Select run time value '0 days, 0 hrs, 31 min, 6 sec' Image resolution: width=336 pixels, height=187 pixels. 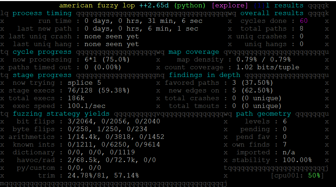143,21
